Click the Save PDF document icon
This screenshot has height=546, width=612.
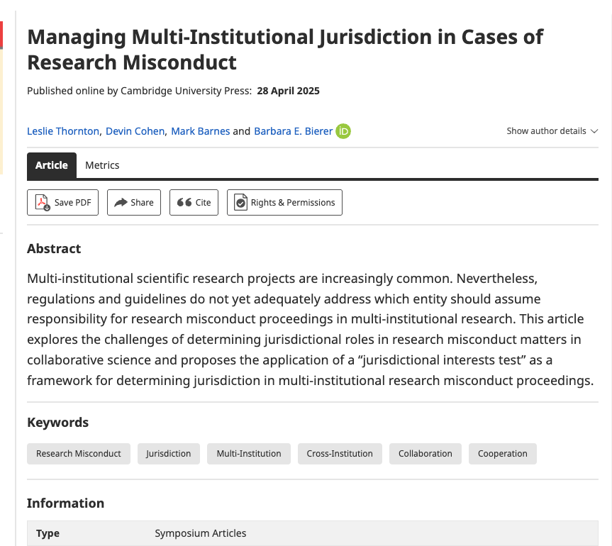click(x=43, y=203)
